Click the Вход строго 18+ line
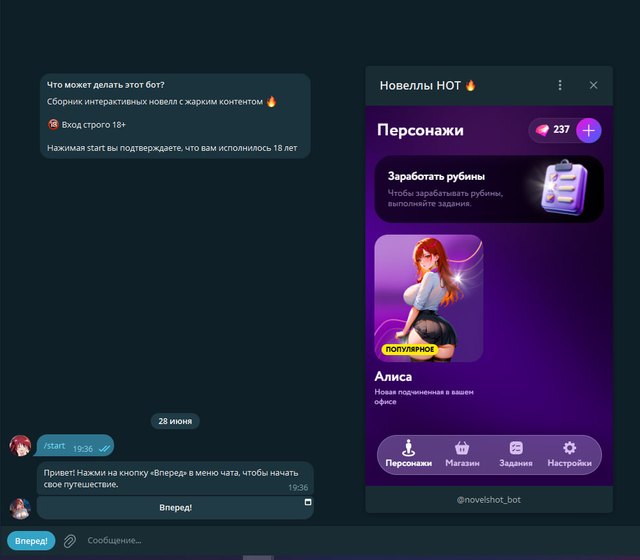 pyautogui.click(x=86, y=124)
